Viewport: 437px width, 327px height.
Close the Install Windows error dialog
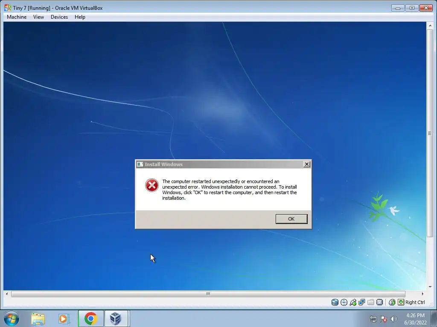click(x=306, y=164)
